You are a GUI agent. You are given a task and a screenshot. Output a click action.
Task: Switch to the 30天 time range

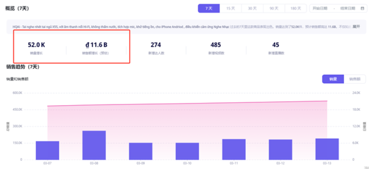click(252, 8)
